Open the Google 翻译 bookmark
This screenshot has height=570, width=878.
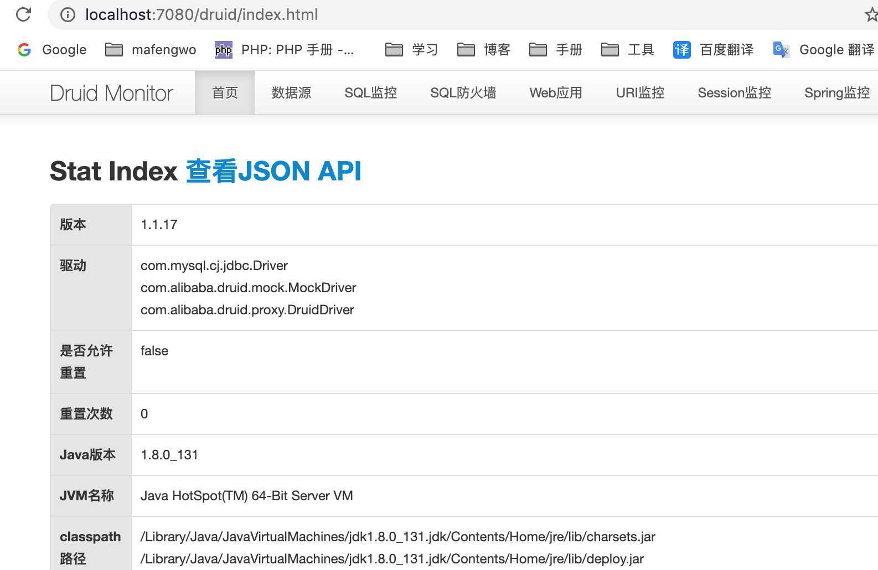pos(824,50)
